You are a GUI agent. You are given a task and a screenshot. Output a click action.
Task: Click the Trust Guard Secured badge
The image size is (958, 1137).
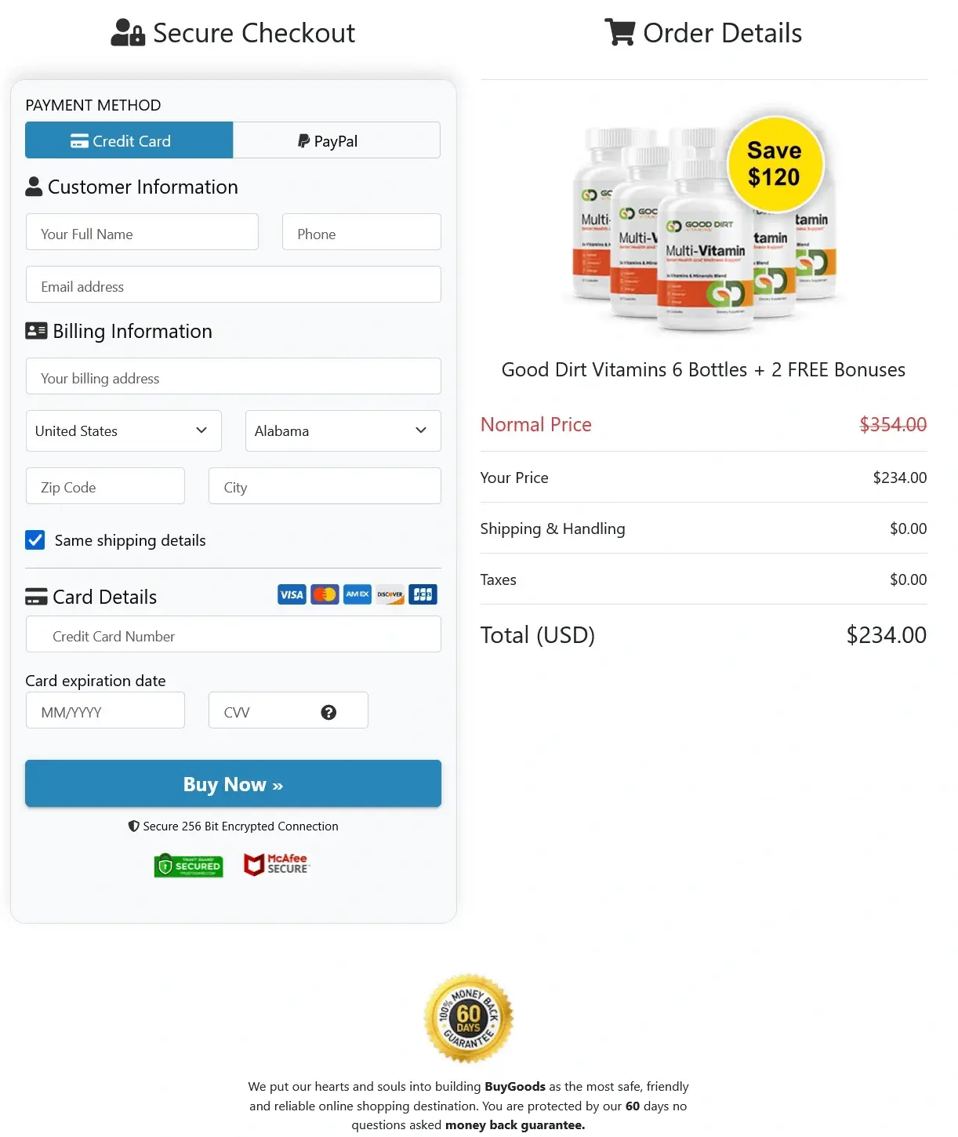pyautogui.click(x=188, y=864)
